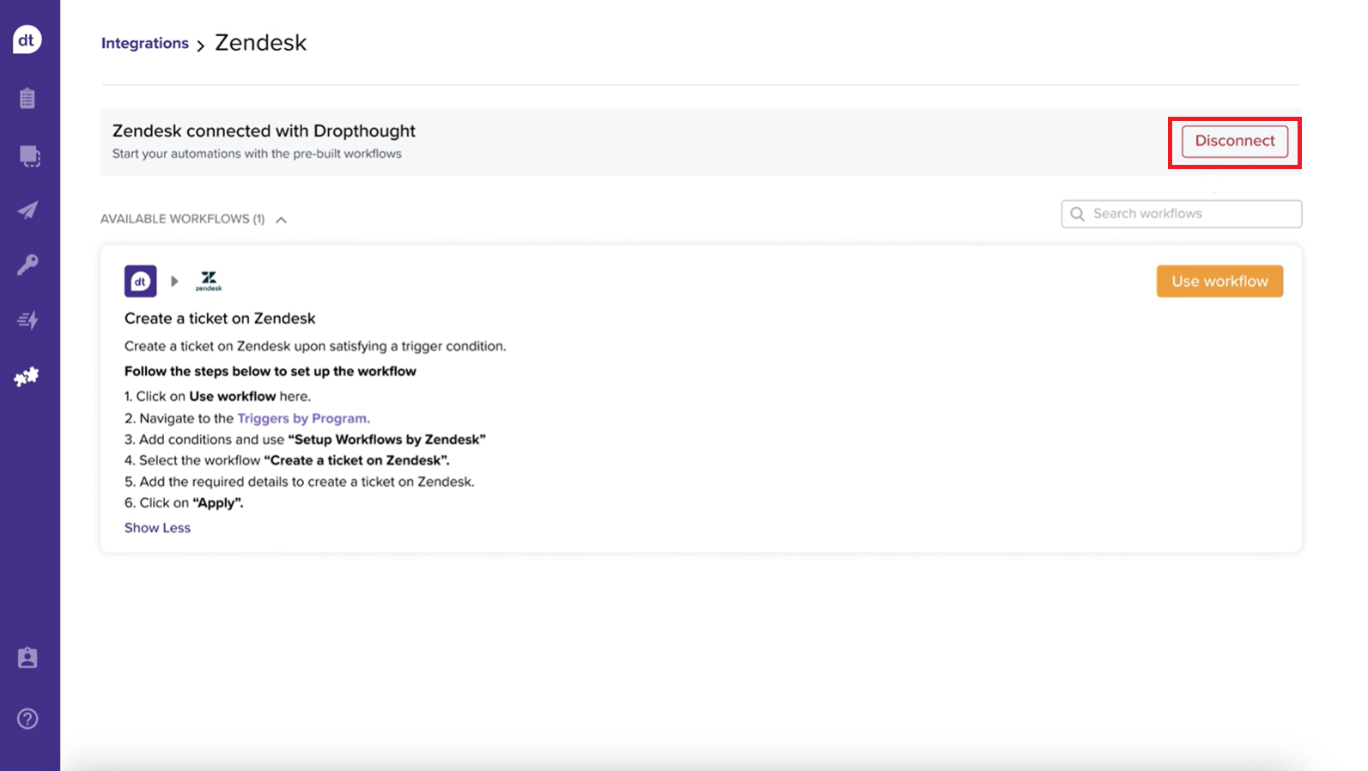
Task: Click the magnifier icon in search box
Action: [x=1077, y=214]
